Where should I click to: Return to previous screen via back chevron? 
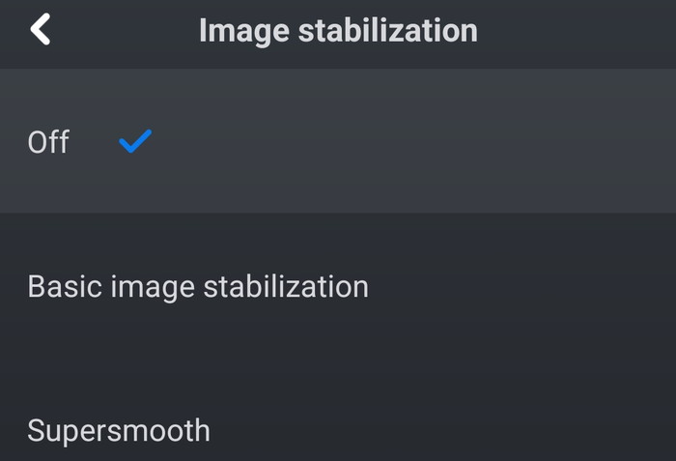click(x=40, y=30)
